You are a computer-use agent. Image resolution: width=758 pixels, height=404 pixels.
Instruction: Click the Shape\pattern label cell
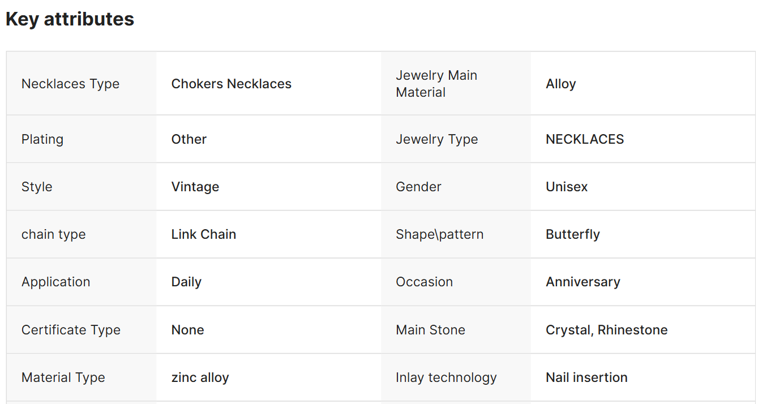pyautogui.click(x=439, y=234)
